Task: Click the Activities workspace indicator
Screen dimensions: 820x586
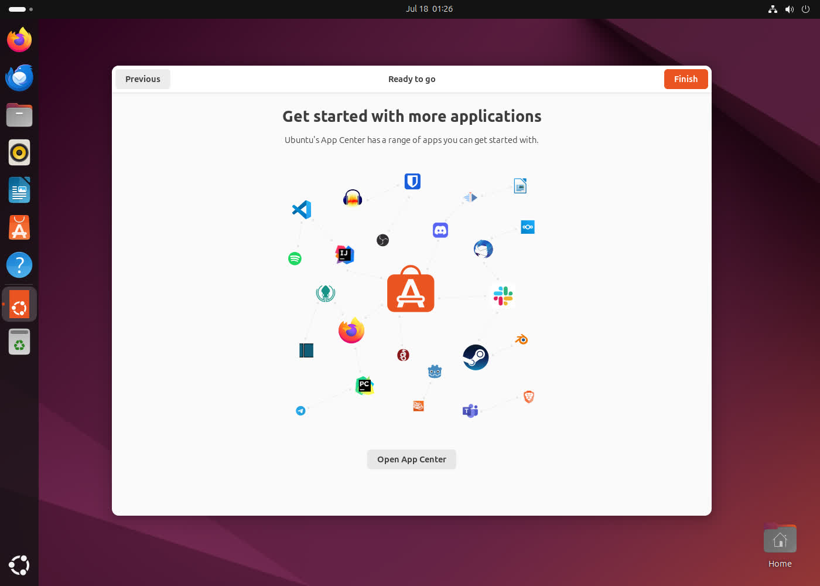Action: [20, 9]
